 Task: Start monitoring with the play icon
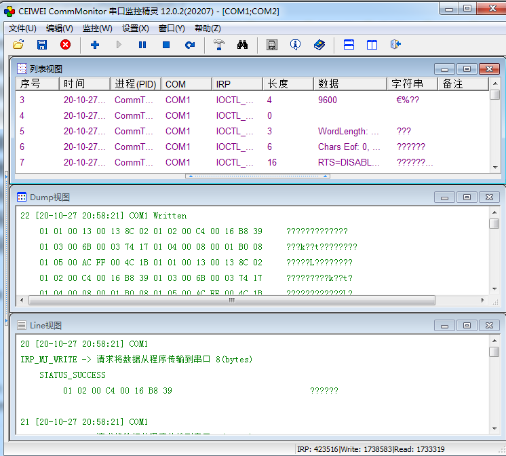[x=119, y=45]
